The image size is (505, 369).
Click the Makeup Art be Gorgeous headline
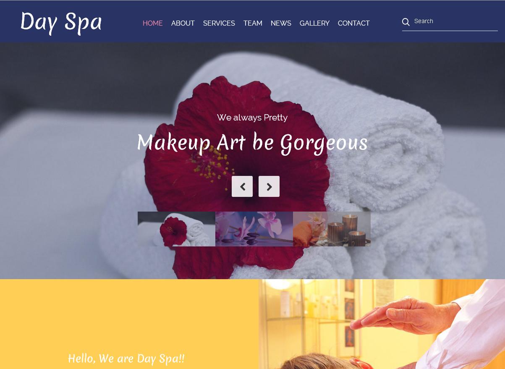(252, 143)
